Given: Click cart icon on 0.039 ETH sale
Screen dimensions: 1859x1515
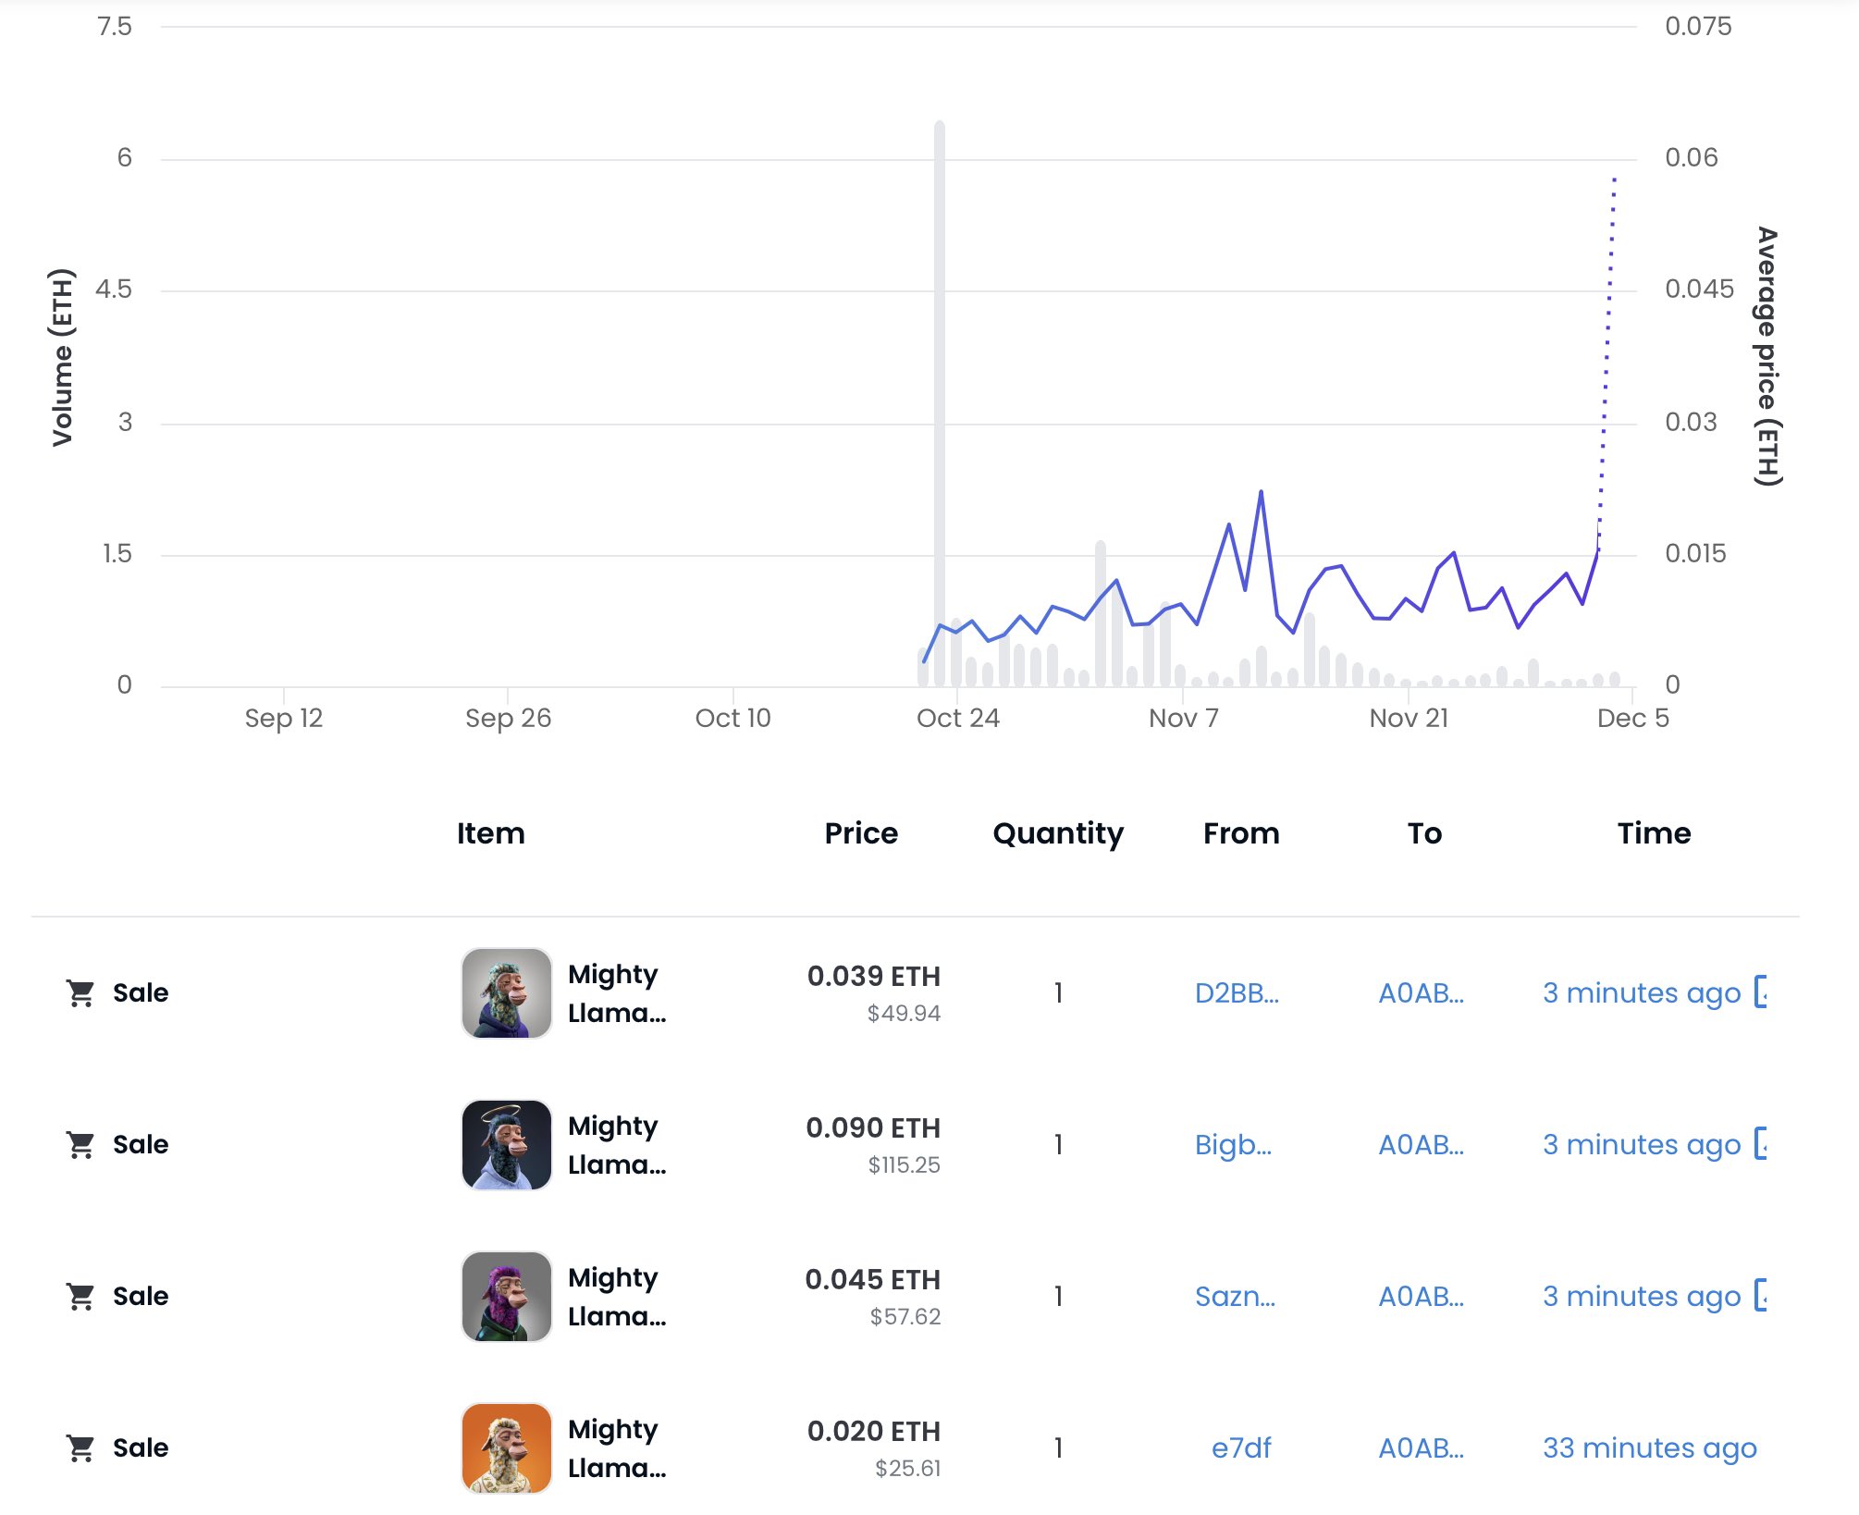Looking at the screenshot, I should pos(80,993).
